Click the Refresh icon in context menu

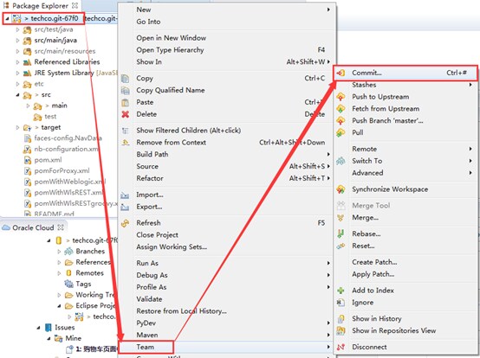click(126, 223)
